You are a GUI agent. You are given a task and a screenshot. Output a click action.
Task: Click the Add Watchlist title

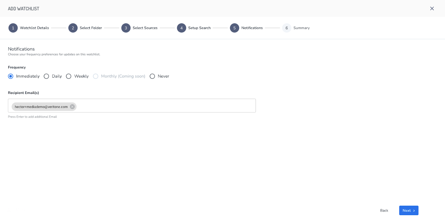tap(24, 9)
